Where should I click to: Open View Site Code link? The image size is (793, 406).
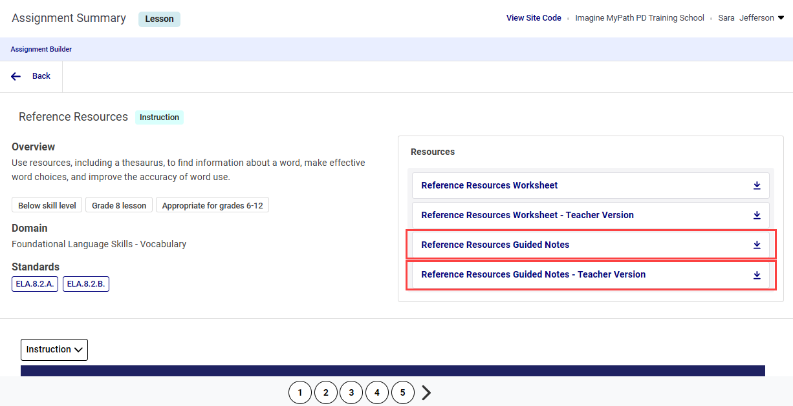tap(534, 18)
